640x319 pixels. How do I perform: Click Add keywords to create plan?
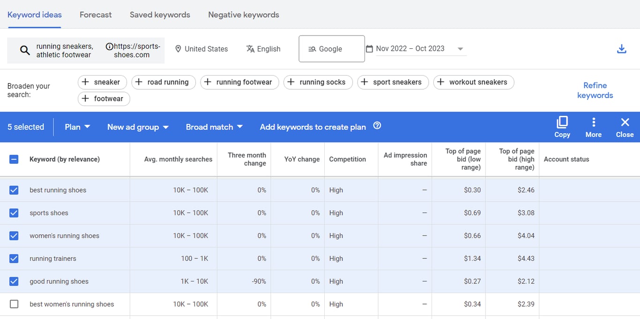[x=313, y=127]
